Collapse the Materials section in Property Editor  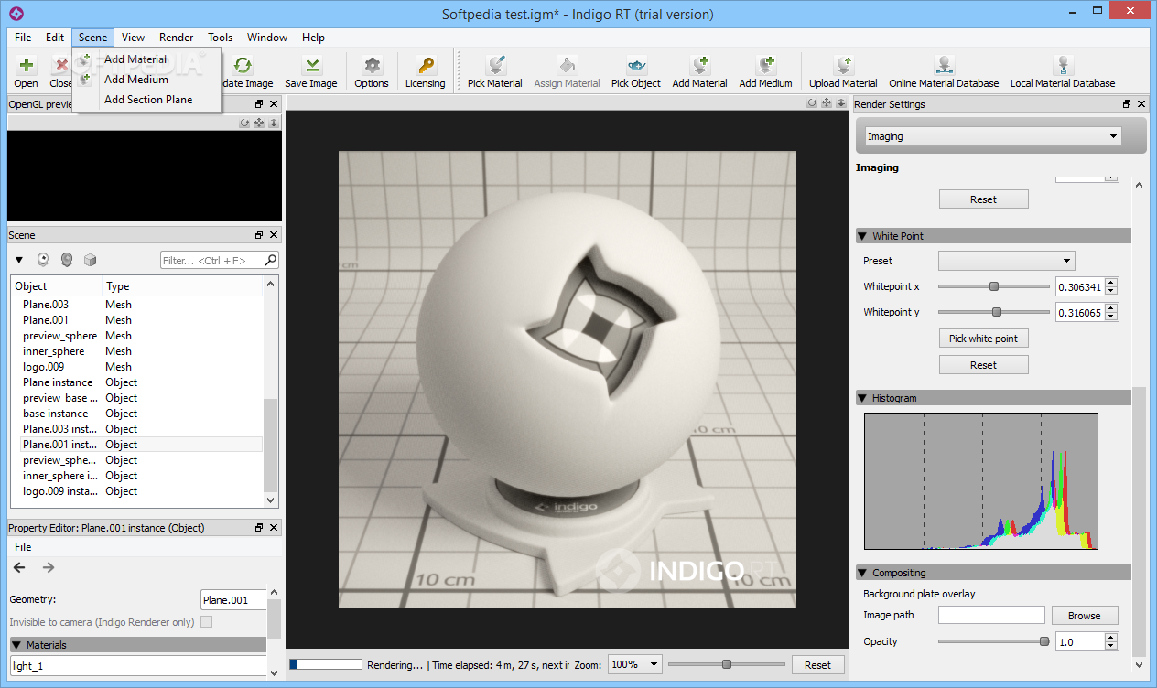click(16, 645)
